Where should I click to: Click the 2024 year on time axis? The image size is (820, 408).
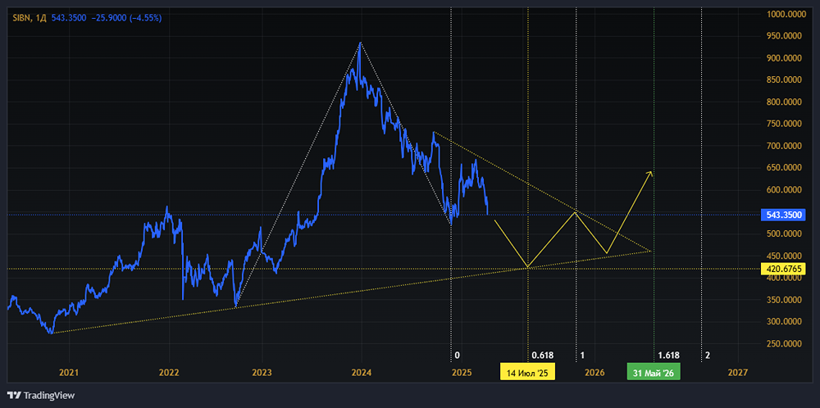click(x=362, y=373)
